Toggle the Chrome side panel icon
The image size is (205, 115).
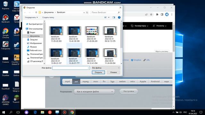pos(162,14)
